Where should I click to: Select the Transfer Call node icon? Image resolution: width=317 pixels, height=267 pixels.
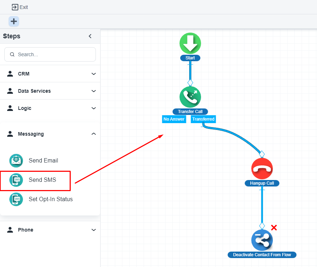(x=190, y=97)
